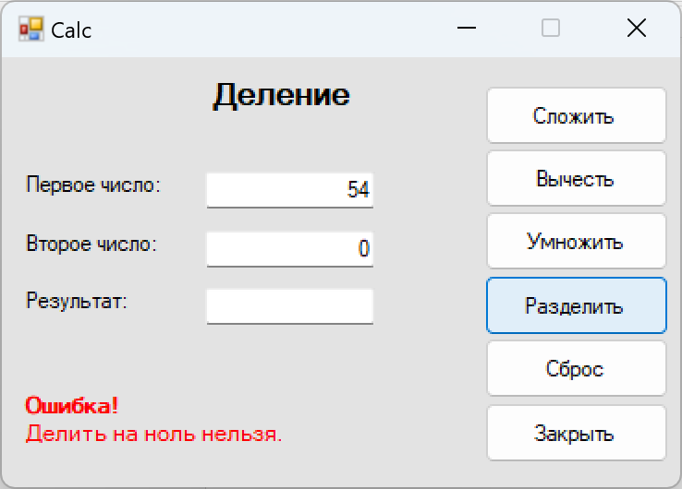The width and height of the screenshot is (682, 489).
Task: Select the empty Результат field
Action: 289,306
